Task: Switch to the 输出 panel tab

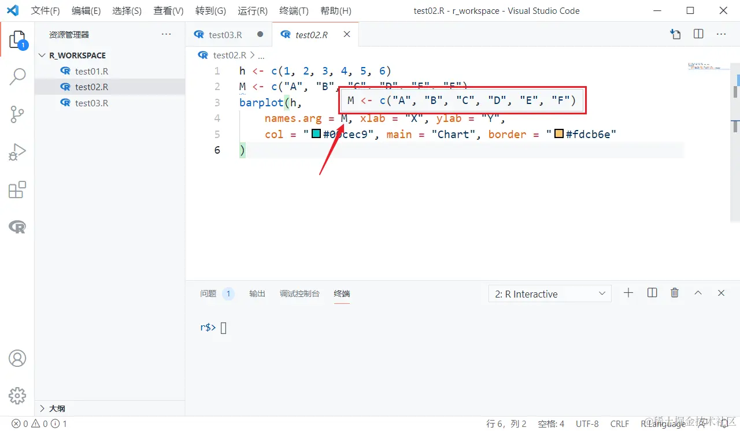Action: [257, 293]
